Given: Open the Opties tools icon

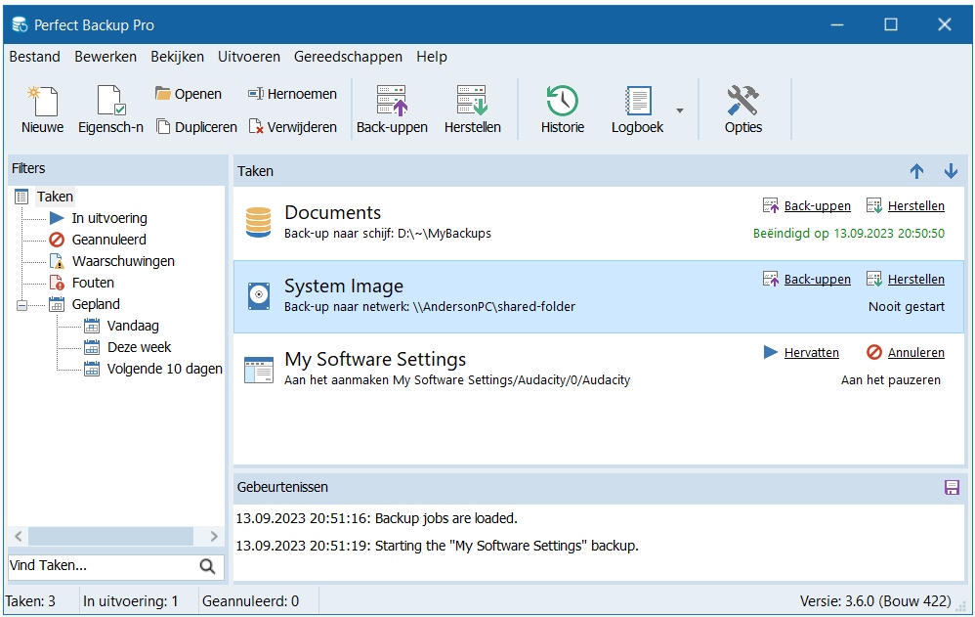Looking at the screenshot, I should [742, 101].
